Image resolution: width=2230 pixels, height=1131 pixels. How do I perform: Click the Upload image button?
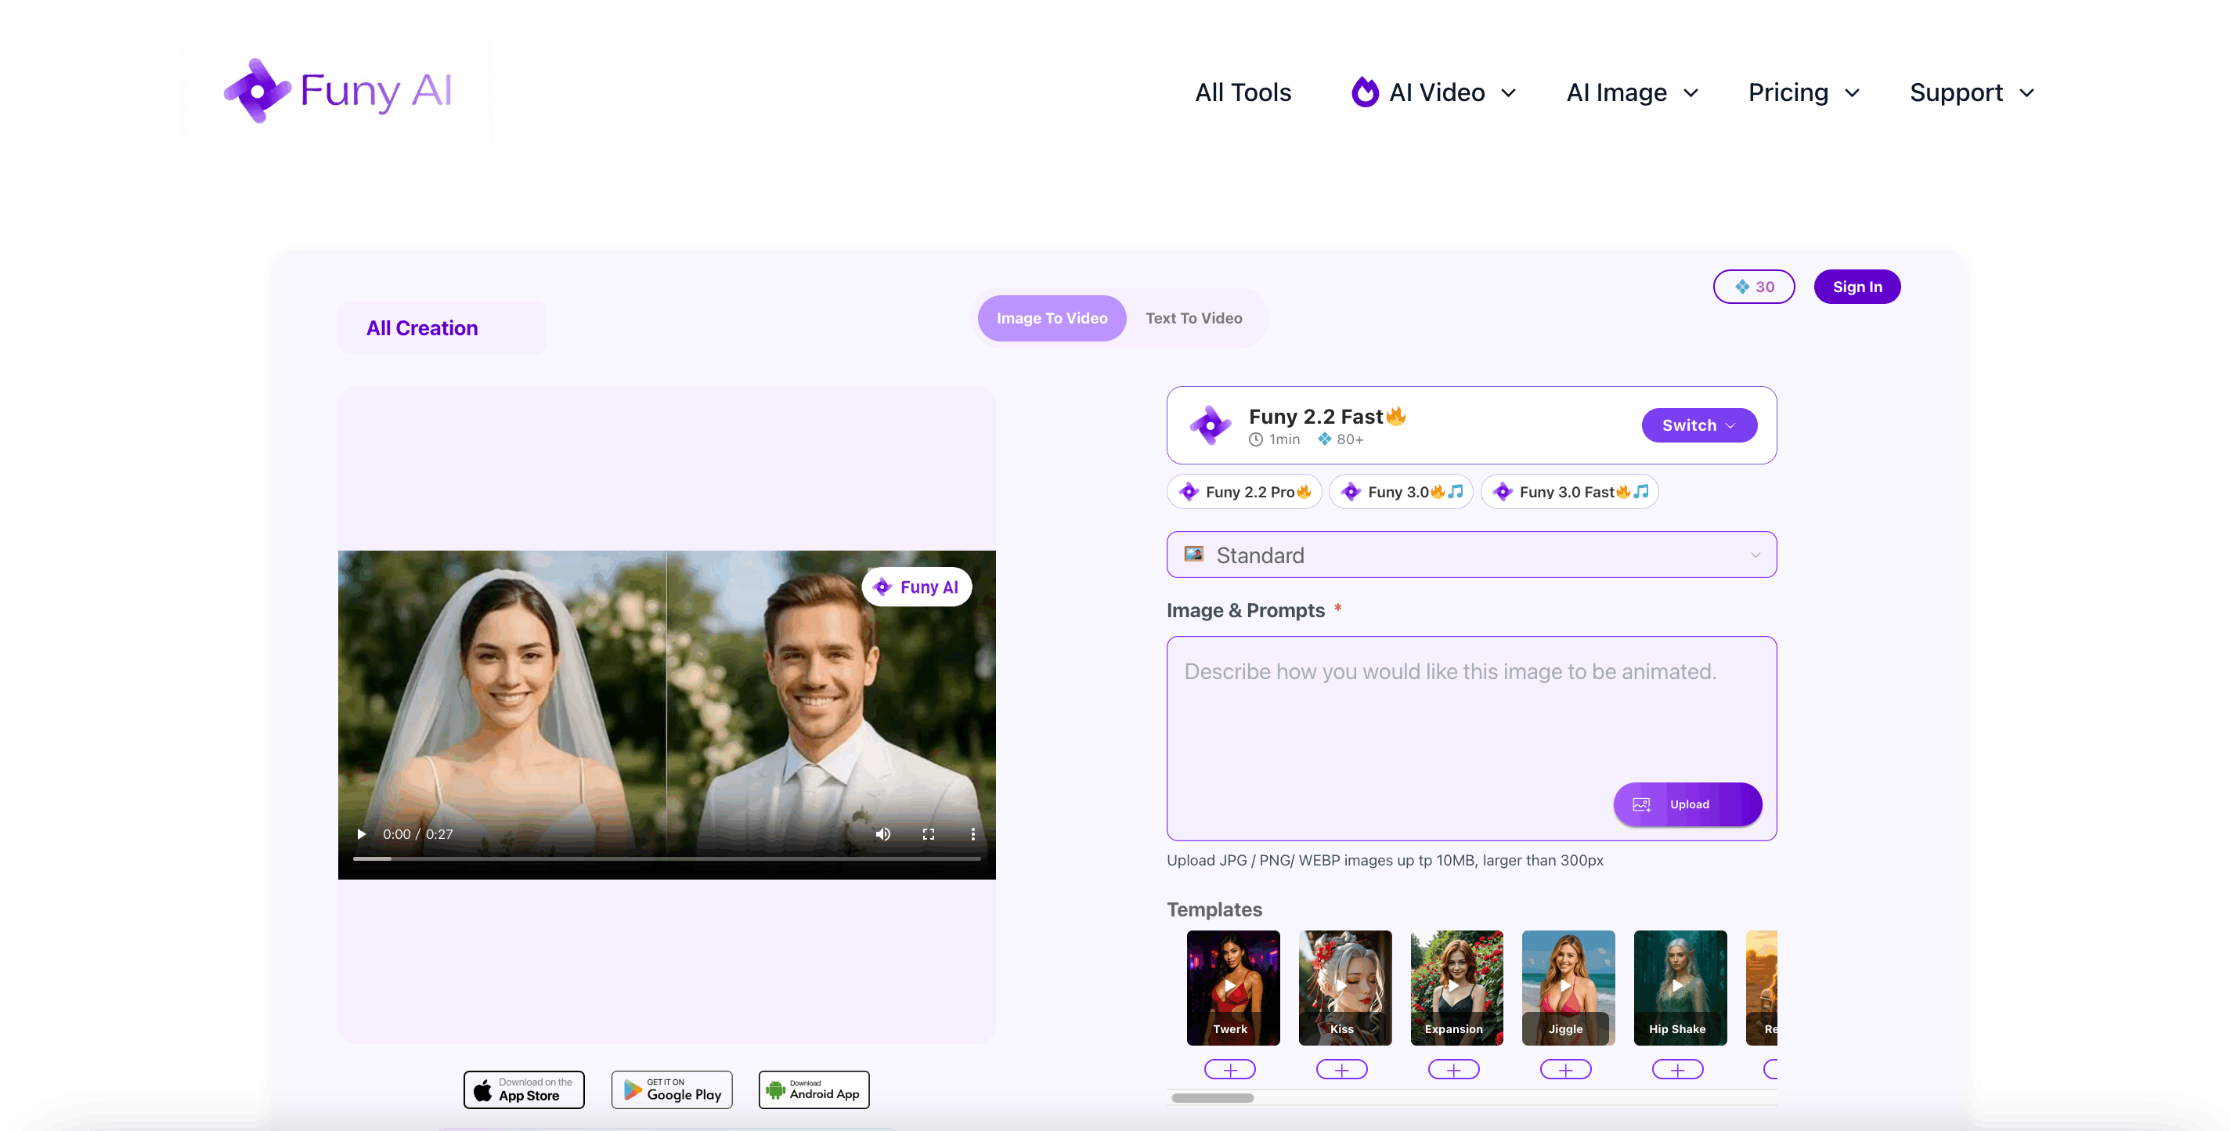click(1687, 804)
